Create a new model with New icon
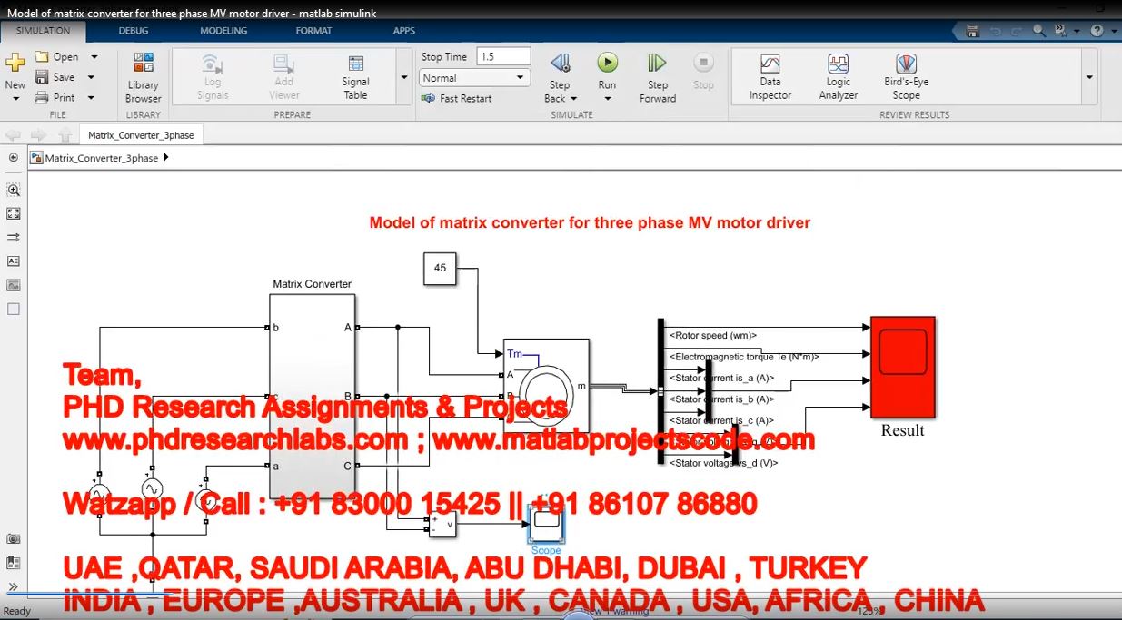Image resolution: width=1122 pixels, height=620 pixels. click(x=15, y=63)
